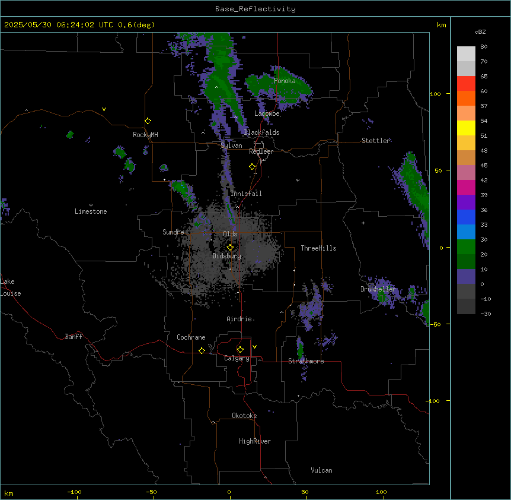The image size is (511, 500).
Task: Click the white plus marker east of ThreeHills
Action: [x=363, y=223]
